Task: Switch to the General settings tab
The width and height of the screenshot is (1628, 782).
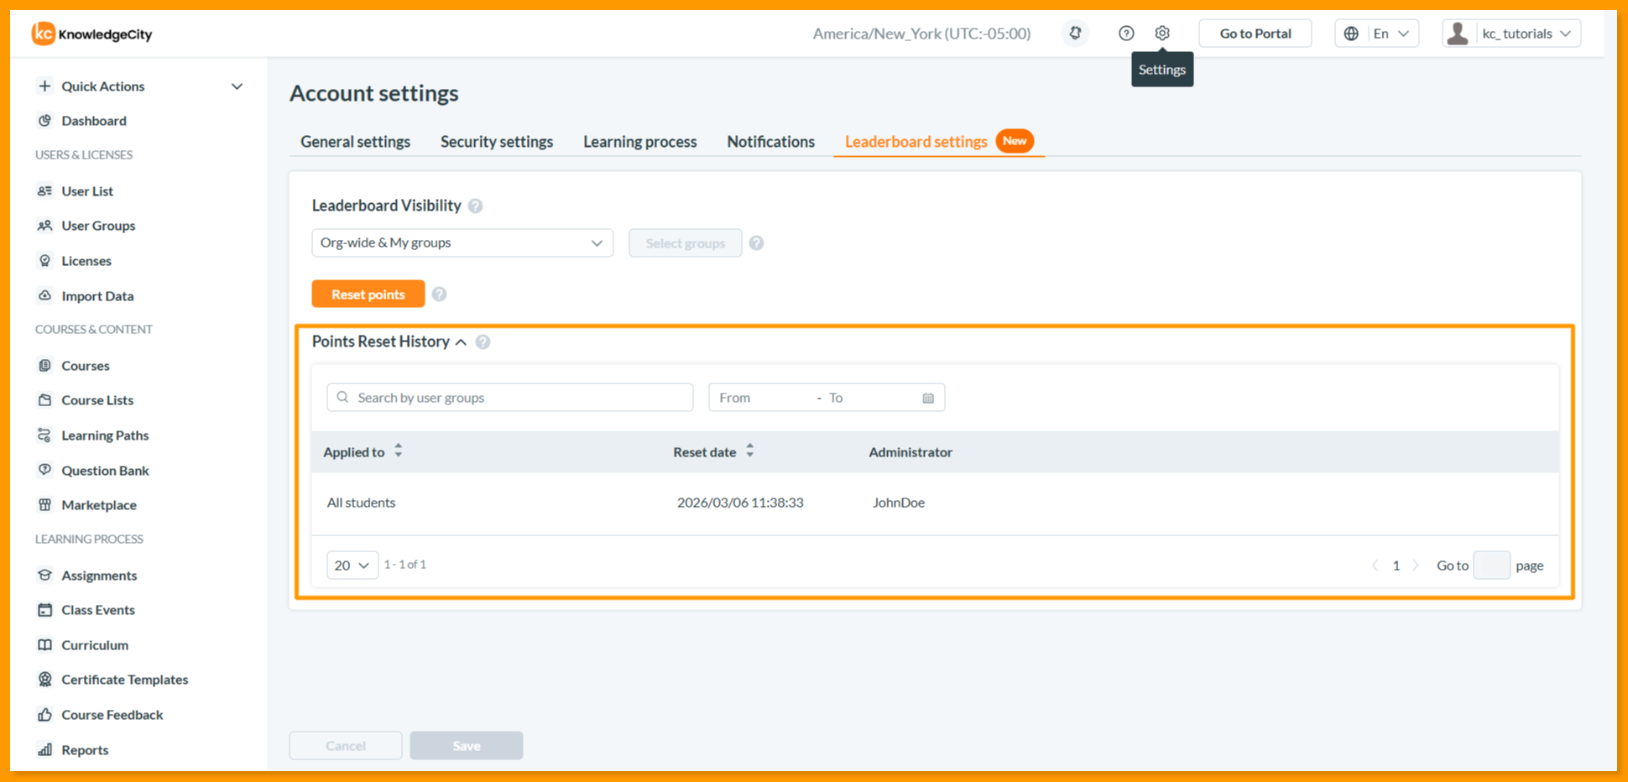Action: tap(356, 142)
